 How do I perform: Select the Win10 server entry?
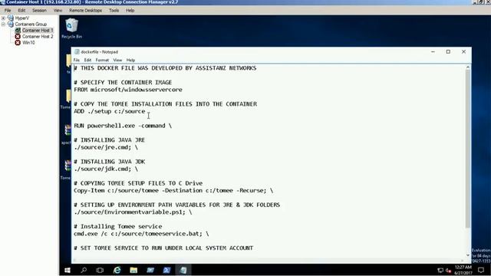(x=28, y=43)
